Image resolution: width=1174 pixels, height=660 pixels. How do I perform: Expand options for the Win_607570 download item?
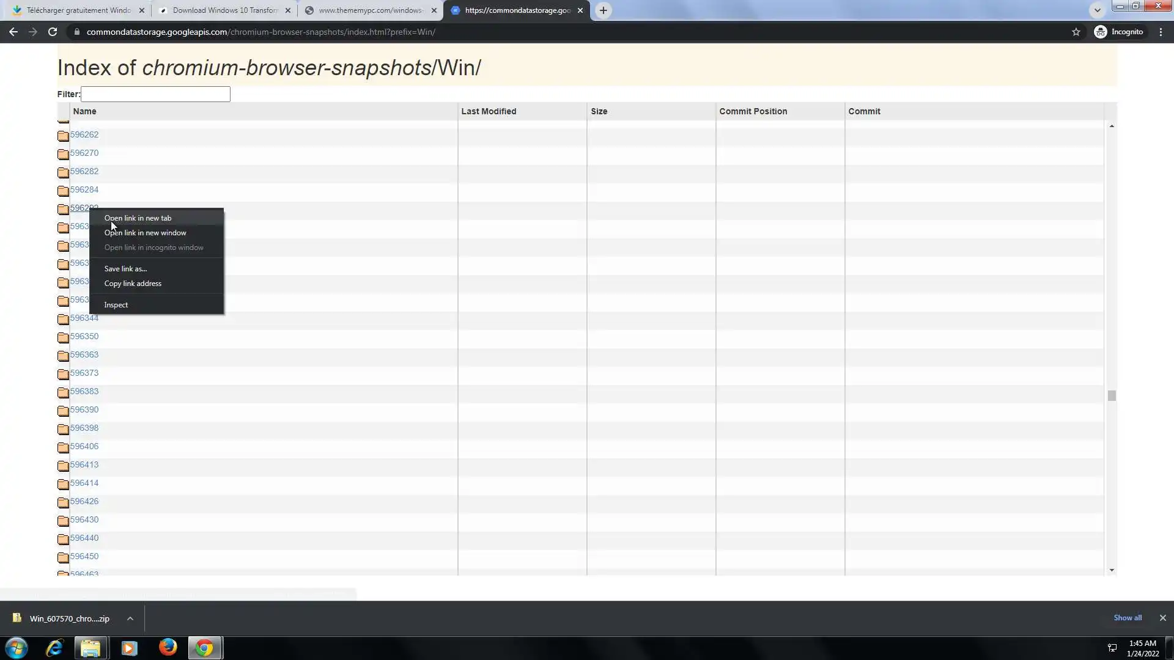[130, 618]
